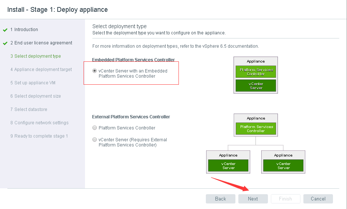Click the vSphere 6.5 documentation info text
Image resolution: width=347 pixels, height=209 pixels.
point(176,46)
